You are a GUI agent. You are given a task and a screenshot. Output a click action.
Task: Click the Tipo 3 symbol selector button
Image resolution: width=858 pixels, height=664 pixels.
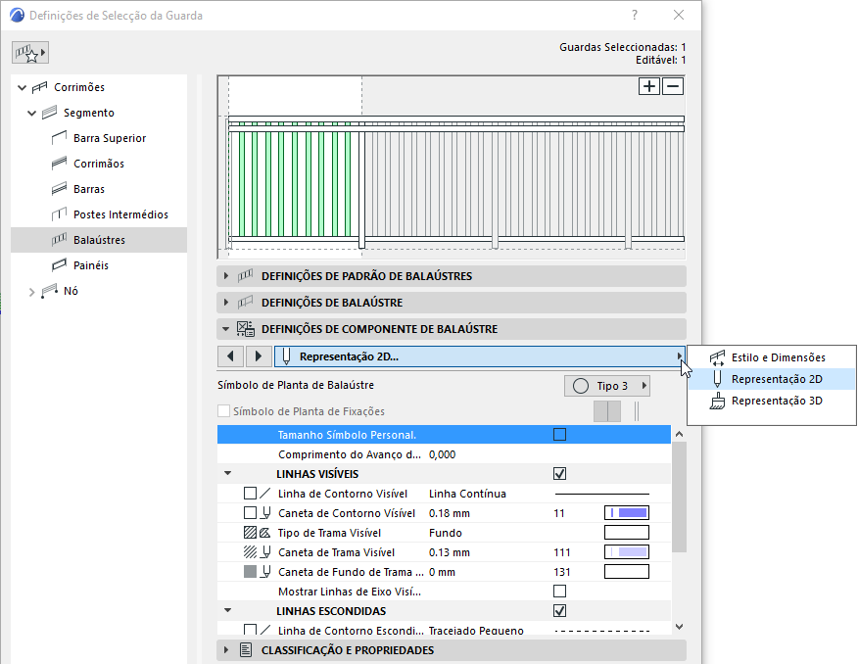(x=606, y=385)
